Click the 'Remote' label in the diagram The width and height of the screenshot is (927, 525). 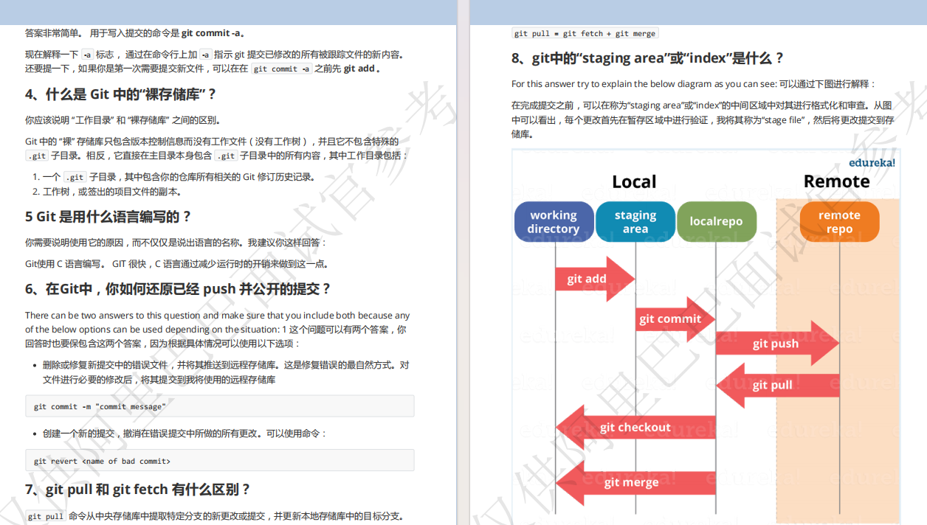836,181
